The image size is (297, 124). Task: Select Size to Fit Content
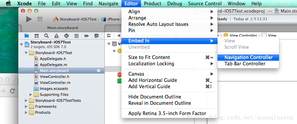click(x=169, y=57)
